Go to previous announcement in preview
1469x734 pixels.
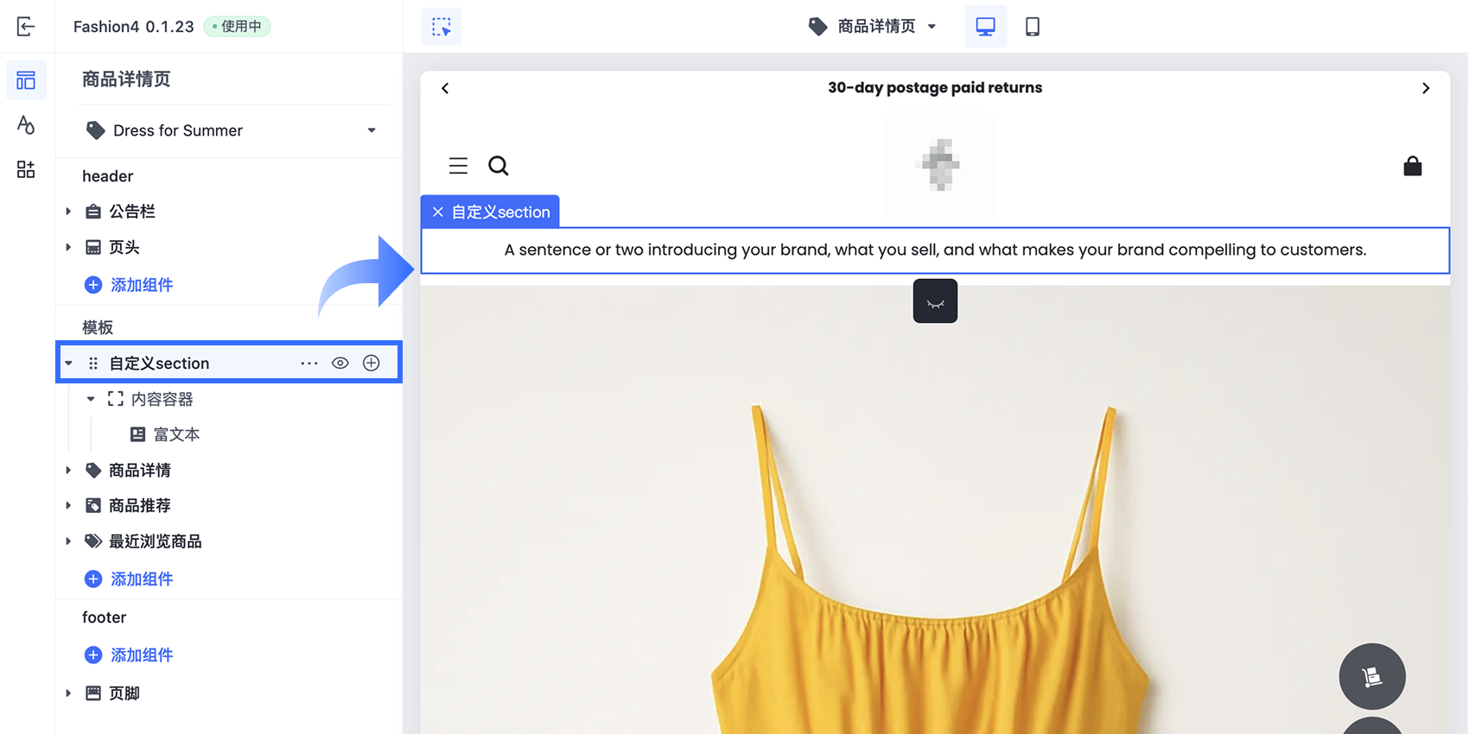click(x=445, y=88)
